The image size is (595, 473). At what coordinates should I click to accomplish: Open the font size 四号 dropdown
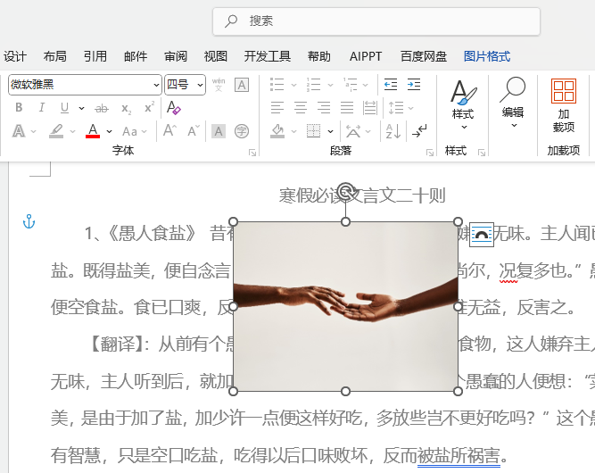click(x=185, y=85)
